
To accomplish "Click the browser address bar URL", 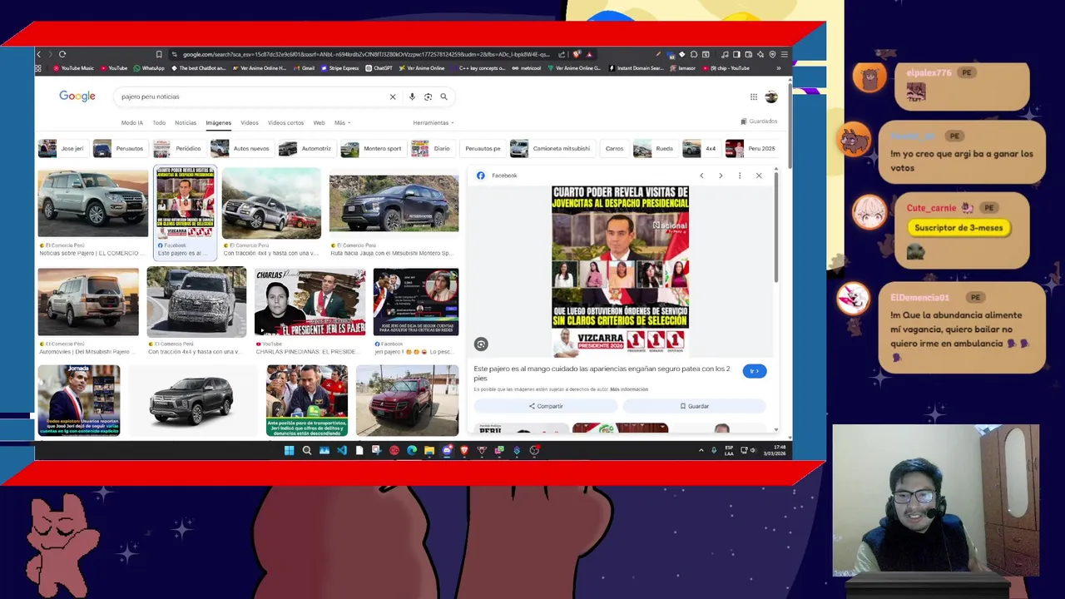I will coord(366,54).
